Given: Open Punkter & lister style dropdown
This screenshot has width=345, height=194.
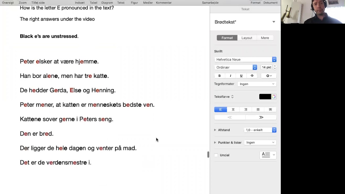Looking at the screenshot, I should click(260, 143).
